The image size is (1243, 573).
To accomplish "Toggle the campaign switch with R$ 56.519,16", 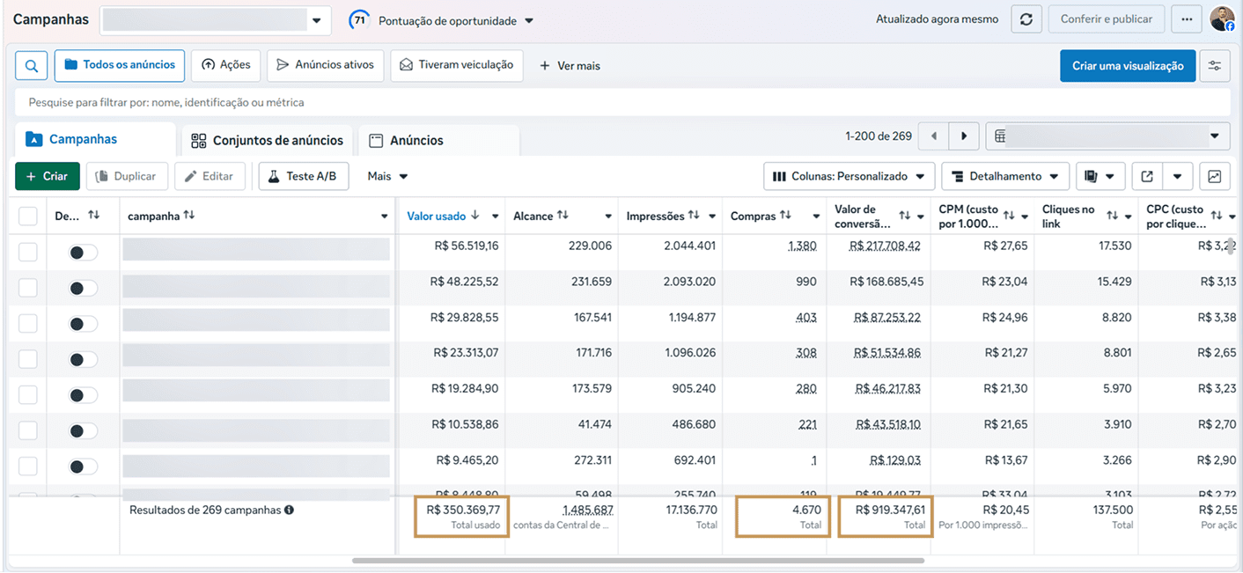I will [x=84, y=253].
